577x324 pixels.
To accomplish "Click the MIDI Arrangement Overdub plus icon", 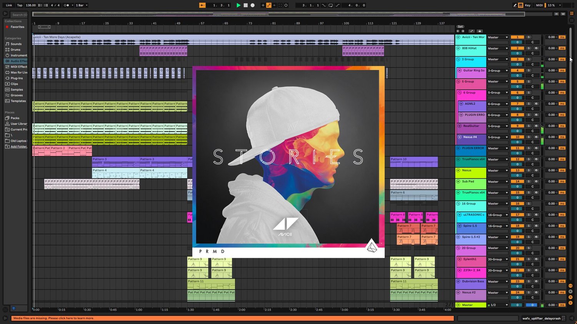I will click(263, 5).
